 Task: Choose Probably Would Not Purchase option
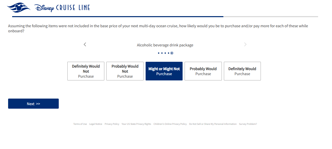point(125,71)
